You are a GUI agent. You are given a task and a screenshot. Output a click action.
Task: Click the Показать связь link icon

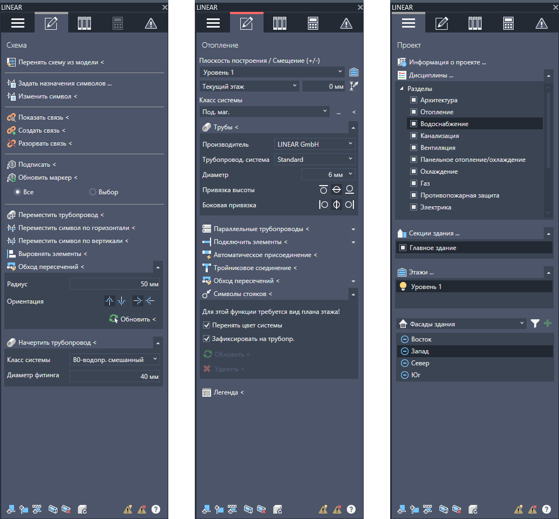(12, 117)
